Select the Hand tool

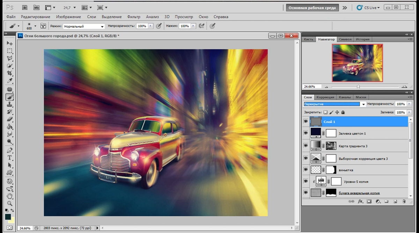click(x=10, y=196)
